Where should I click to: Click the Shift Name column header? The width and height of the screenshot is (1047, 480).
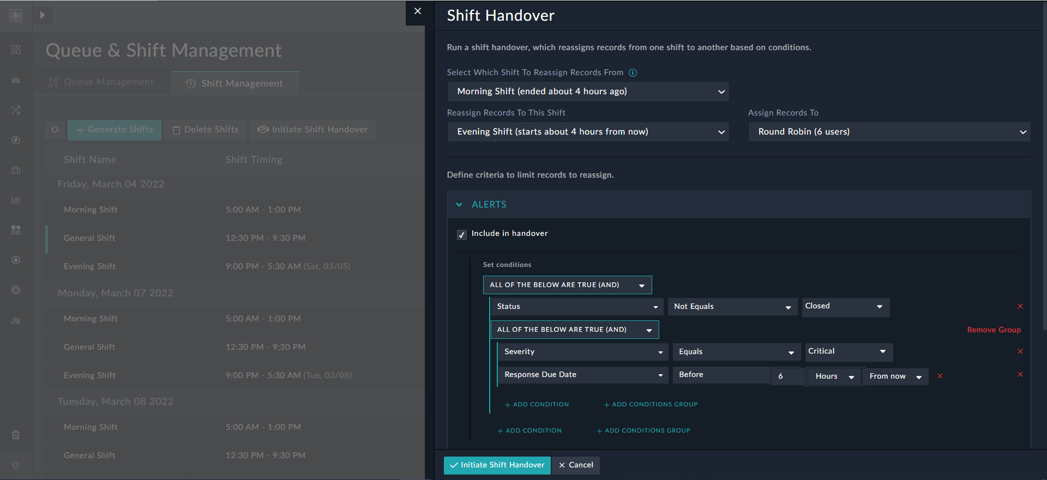click(x=90, y=160)
